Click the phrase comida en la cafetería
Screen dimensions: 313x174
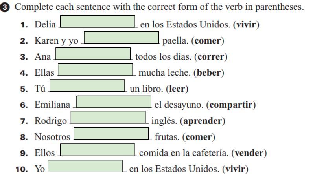click(184, 153)
